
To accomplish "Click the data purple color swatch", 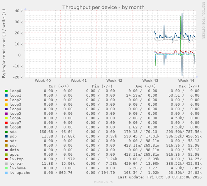I will 6,150.
